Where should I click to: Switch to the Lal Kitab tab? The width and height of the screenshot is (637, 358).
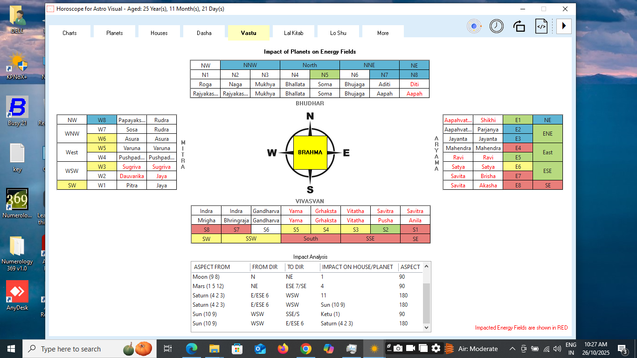[x=293, y=33]
